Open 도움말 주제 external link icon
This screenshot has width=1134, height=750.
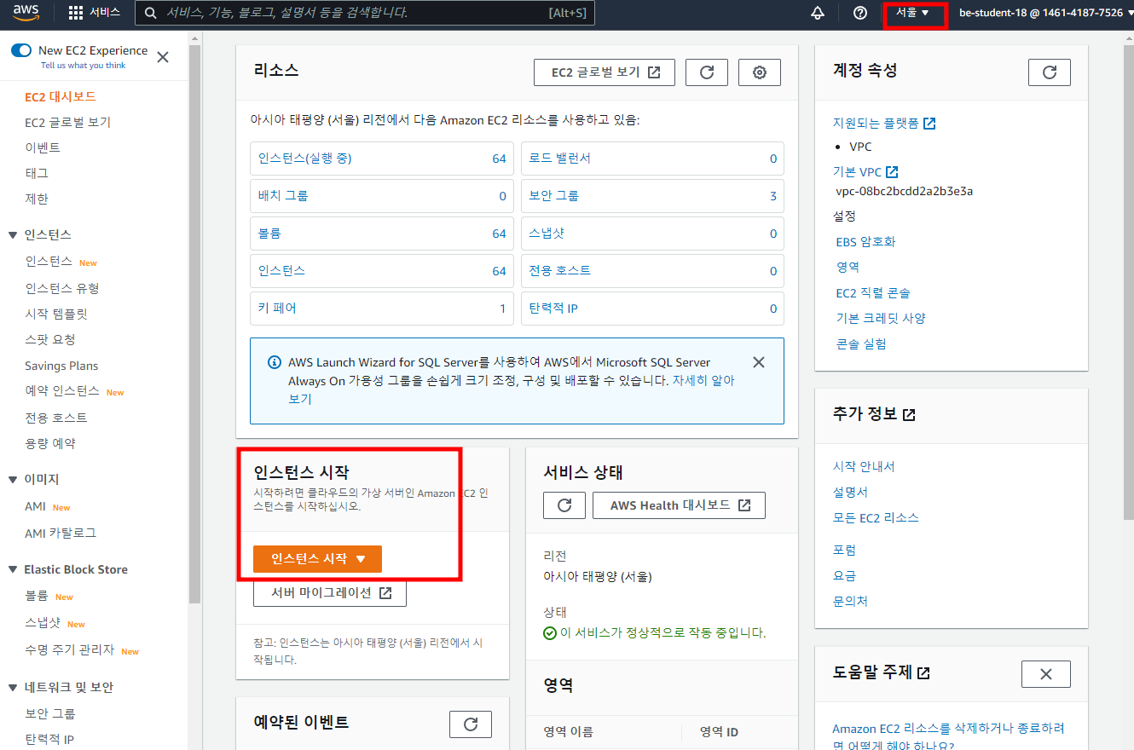pyautogui.click(x=923, y=672)
